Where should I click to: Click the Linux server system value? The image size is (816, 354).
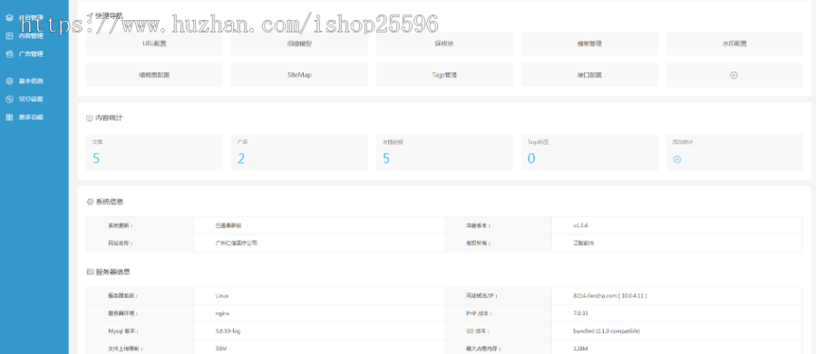pos(222,296)
